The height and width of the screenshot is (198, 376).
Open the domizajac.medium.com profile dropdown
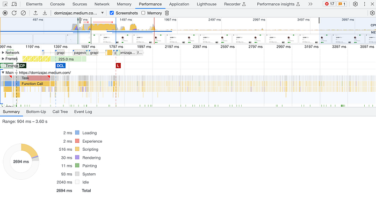78,13
